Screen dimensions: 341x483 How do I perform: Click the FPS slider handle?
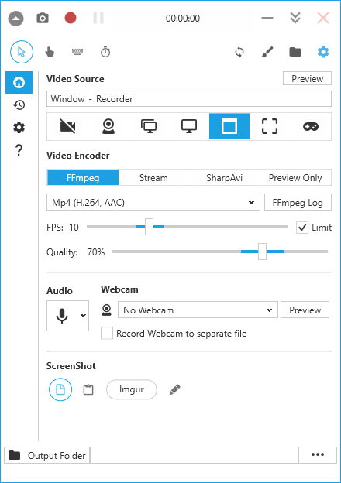tap(149, 227)
